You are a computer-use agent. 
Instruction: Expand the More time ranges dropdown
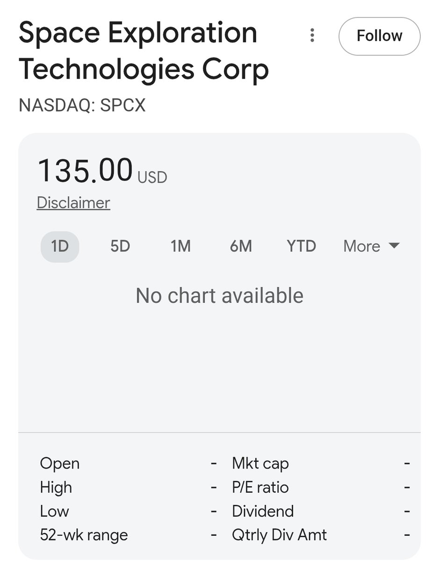point(372,246)
